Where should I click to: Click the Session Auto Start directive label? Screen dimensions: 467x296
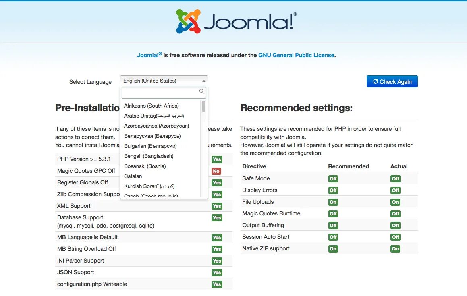266,237
